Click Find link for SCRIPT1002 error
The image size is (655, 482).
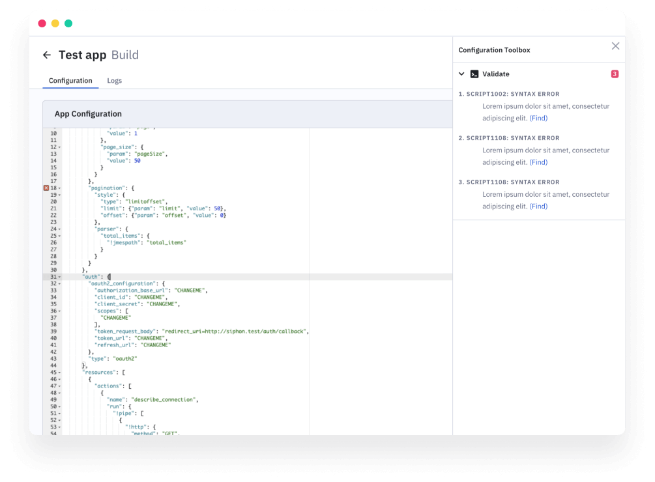point(538,118)
